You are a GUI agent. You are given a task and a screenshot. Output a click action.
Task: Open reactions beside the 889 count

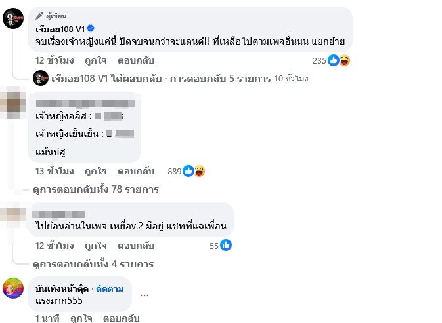click(194, 171)
